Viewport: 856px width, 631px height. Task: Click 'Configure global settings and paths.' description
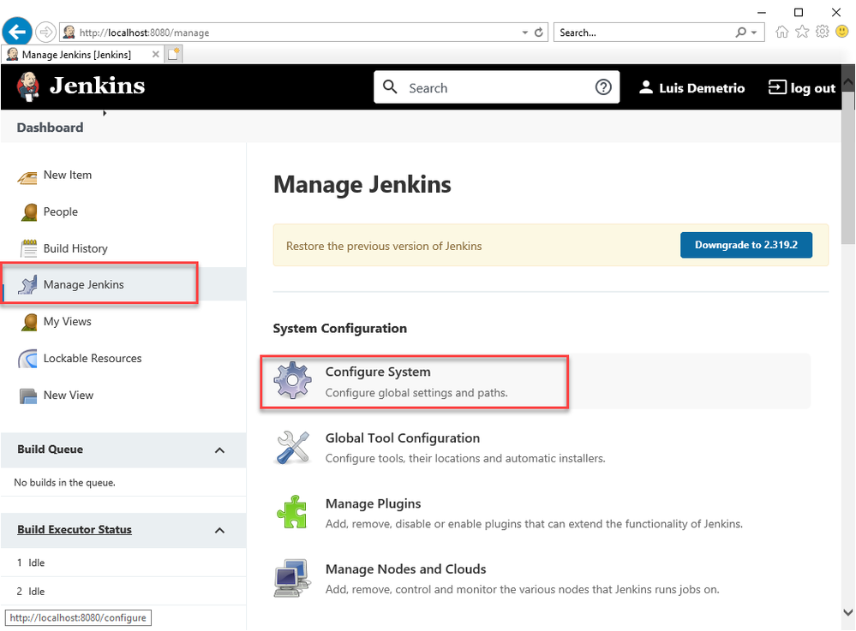416,393
